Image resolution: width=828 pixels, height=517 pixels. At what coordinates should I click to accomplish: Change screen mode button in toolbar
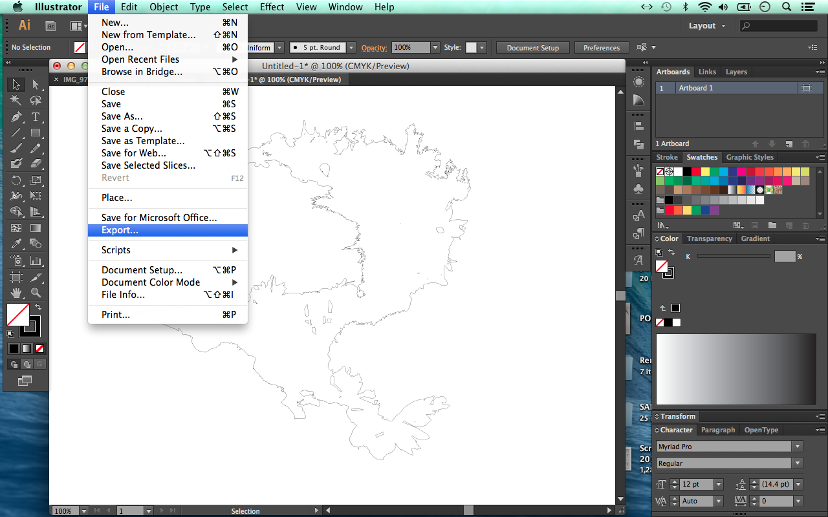[25, 381]
